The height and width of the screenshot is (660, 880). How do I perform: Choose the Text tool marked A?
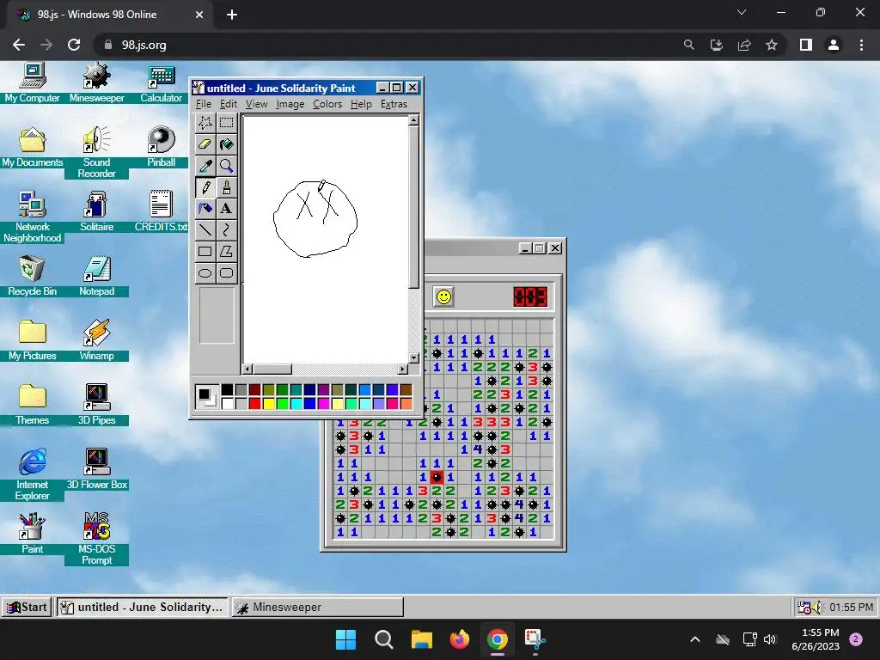(x=226, y=208)
